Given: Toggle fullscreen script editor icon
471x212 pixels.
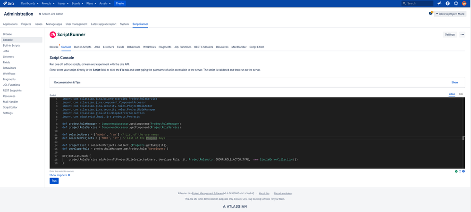Looking at the screenshot, I should tap(460, 171).
